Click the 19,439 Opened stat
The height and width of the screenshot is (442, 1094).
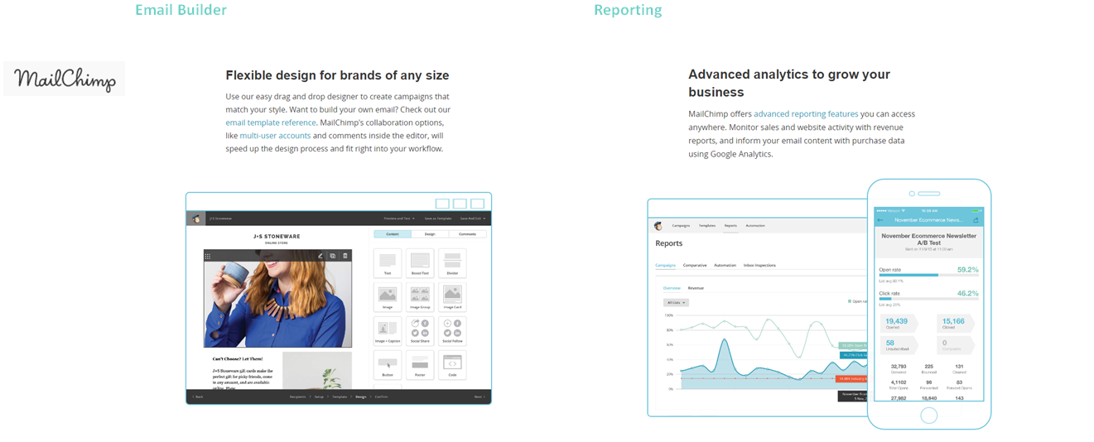[x=898, y=323]
